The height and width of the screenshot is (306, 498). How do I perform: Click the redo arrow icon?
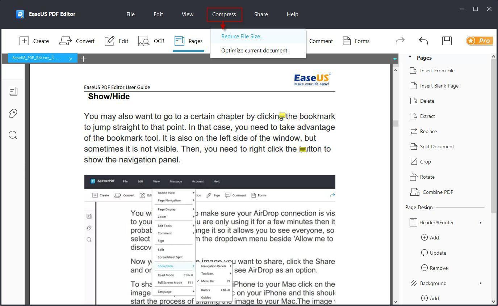tap(400, 41)
